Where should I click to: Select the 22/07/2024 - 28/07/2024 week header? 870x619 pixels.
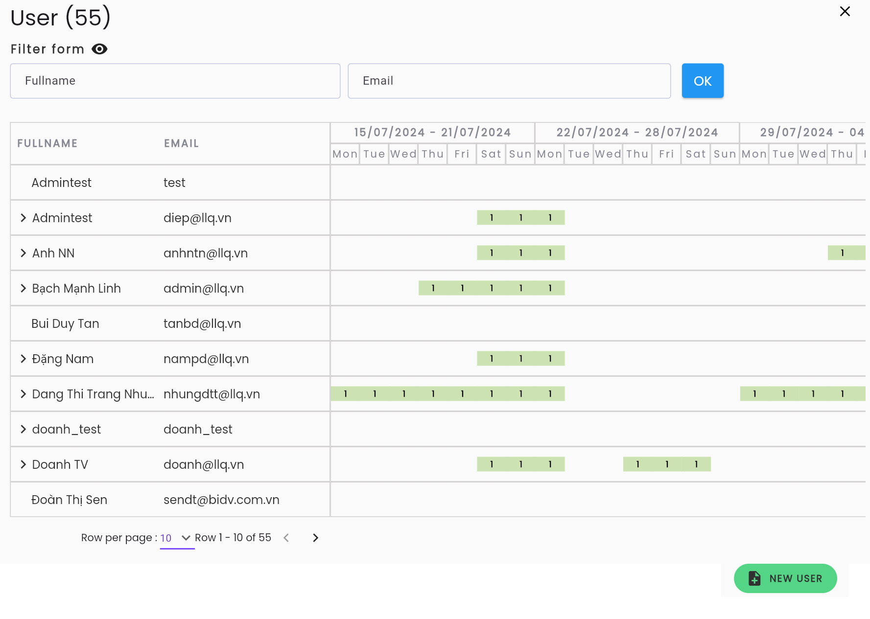click(637, 133)
